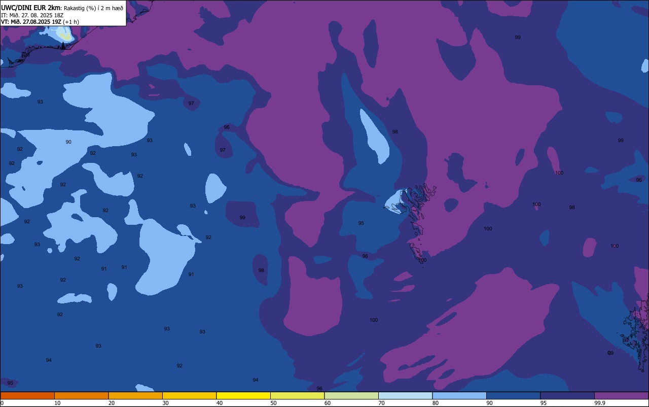Click the '90' humidity value on the map
This screenshot has height=407, width=649.
68,142
